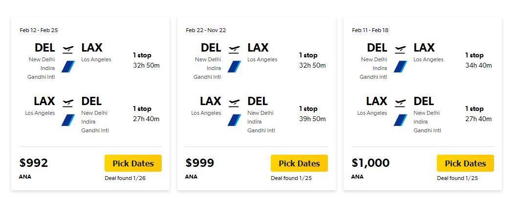Click plane icon between LAX and DEL, $999 card
The height and width of the screenshot is (198, 517).
(x=234, y=103)
